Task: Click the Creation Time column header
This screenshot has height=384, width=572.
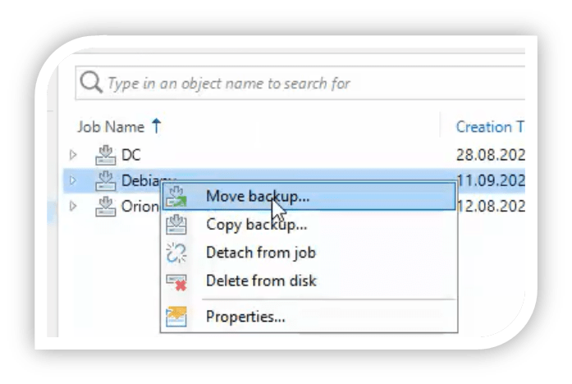Action: (x=489, y=127)
